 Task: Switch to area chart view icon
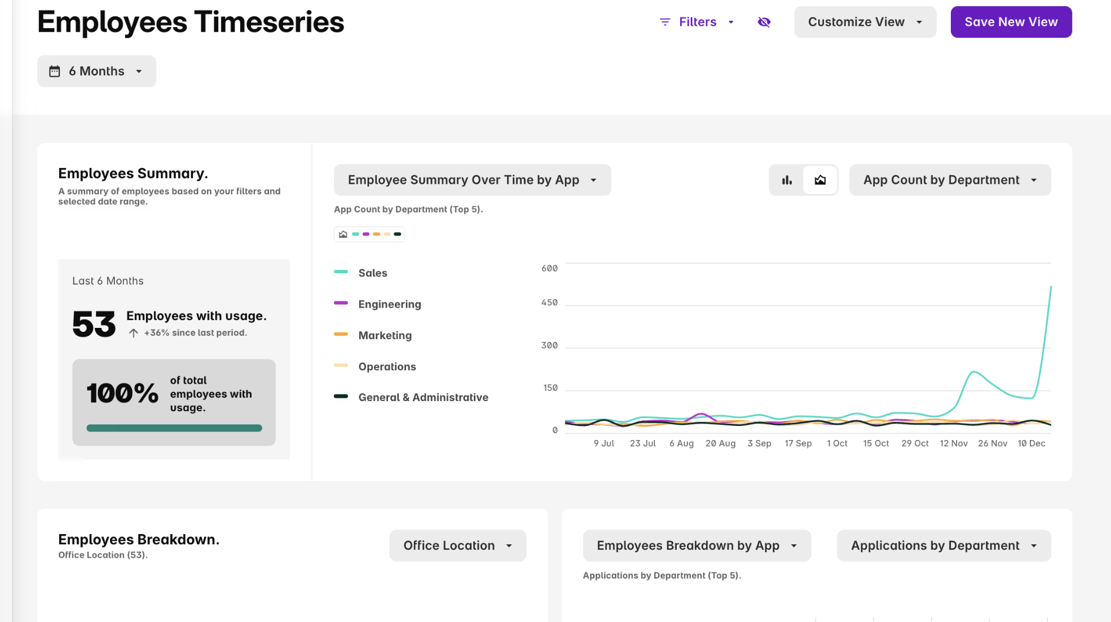point(820,180)
